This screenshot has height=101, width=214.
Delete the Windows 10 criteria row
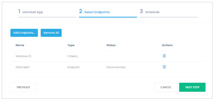[x=164, y=56]
